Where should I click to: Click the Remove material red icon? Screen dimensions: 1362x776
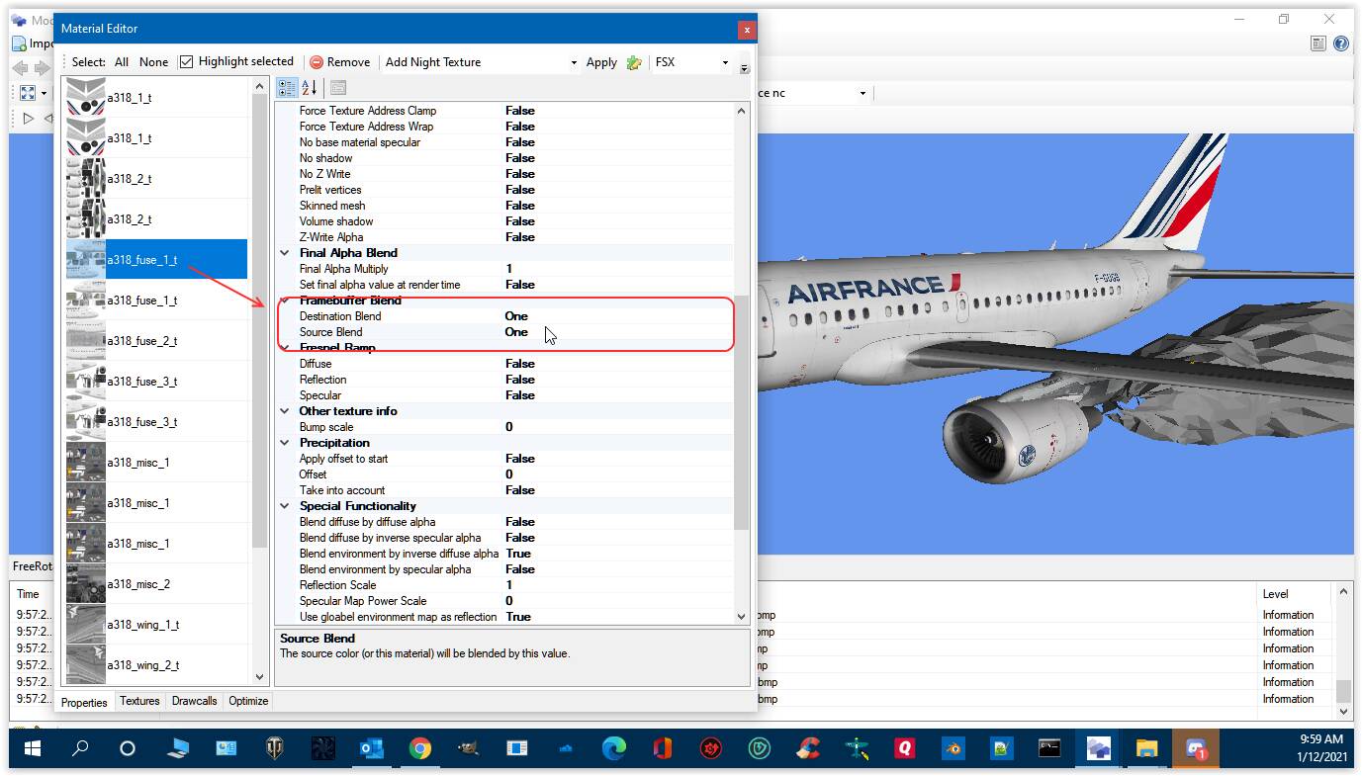(x=317, y=62)
